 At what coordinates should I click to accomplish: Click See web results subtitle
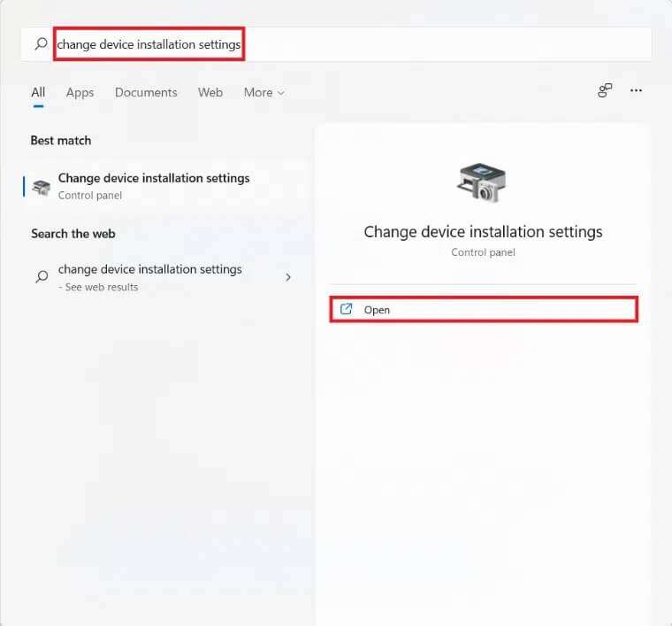tap(98, 287)
